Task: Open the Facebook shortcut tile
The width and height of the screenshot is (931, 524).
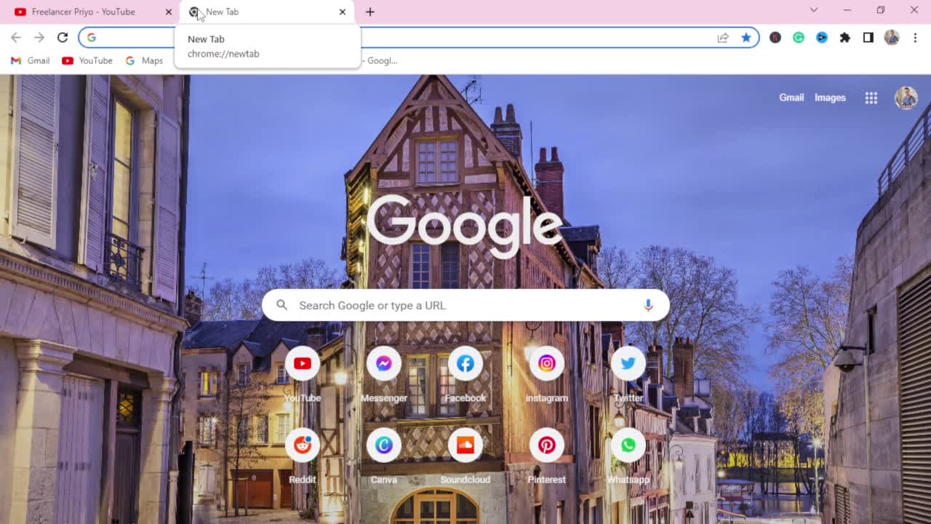Action: click(x=465, y=375)
